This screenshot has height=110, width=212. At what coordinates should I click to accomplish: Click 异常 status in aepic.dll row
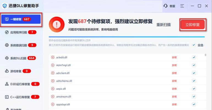[174, 89]
